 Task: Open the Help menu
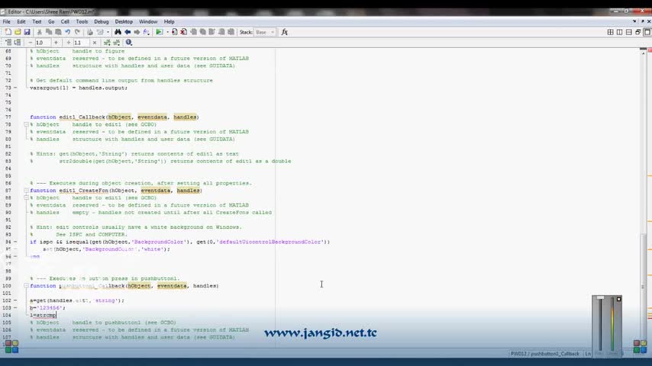click(x=169, y=21)
